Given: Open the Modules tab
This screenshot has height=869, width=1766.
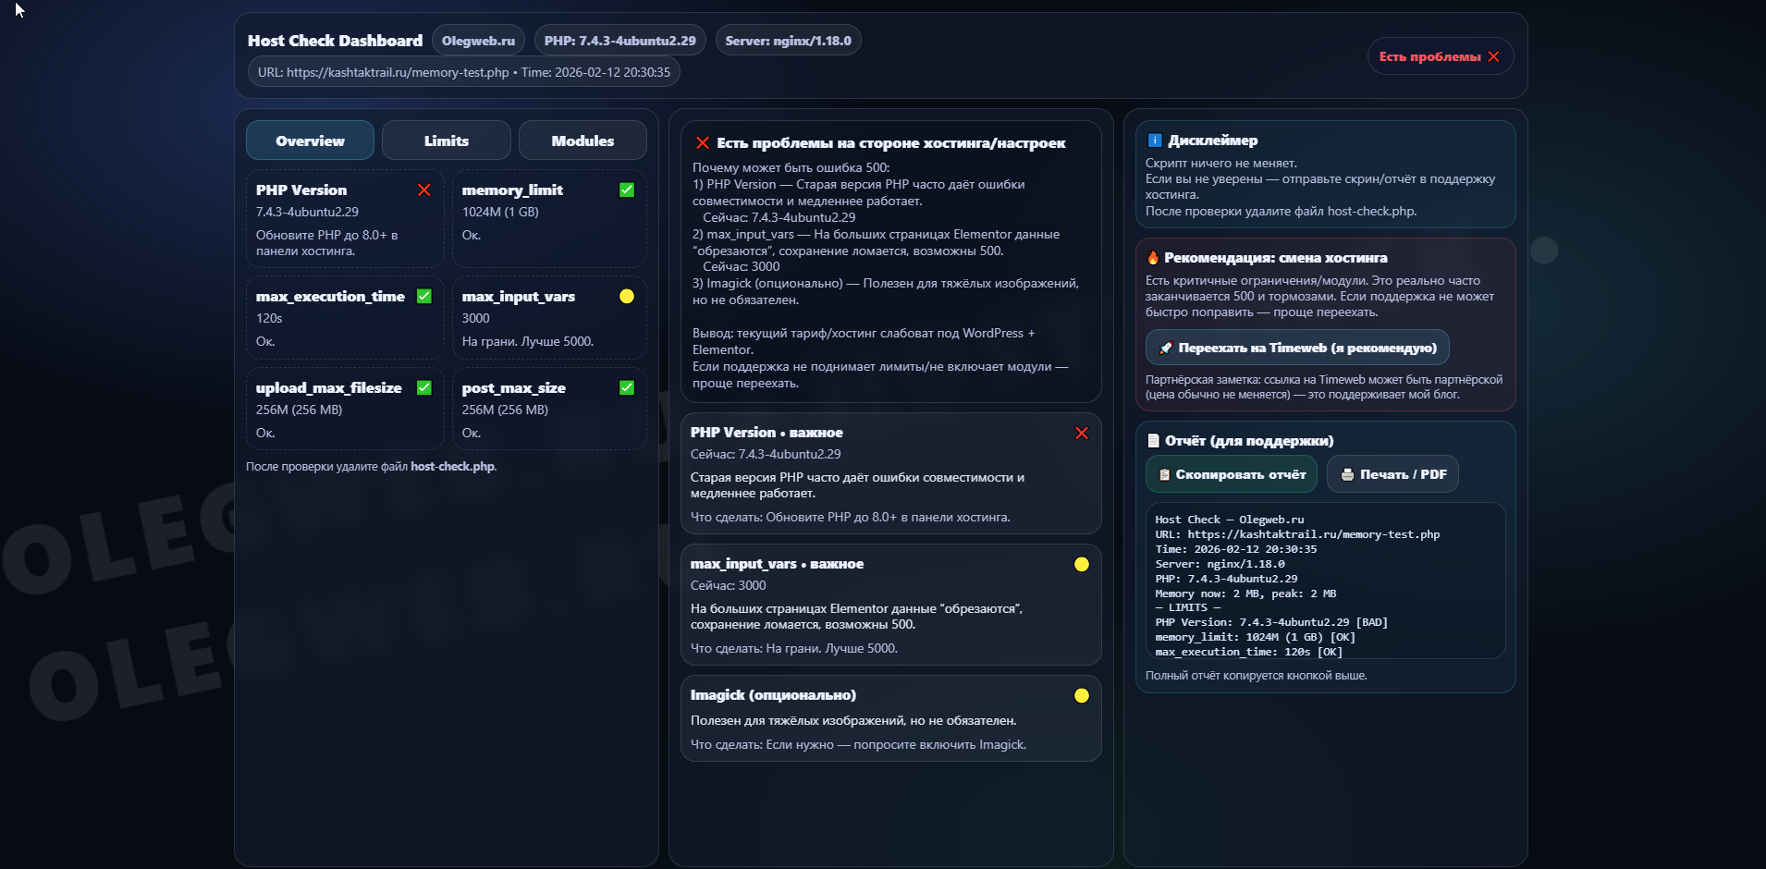Looking at the screenshot, I should (x=583, y=141).
